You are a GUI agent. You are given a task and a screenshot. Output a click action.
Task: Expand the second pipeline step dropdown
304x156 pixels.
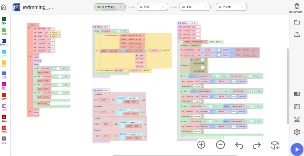[x=152, y=7]
